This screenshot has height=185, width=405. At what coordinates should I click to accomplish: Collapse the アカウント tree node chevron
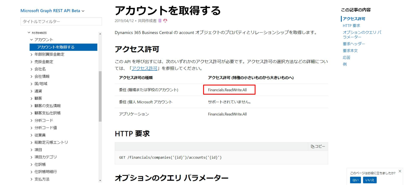32,40
